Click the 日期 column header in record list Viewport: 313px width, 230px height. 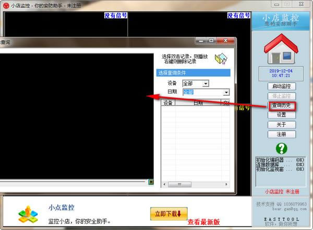198,103
